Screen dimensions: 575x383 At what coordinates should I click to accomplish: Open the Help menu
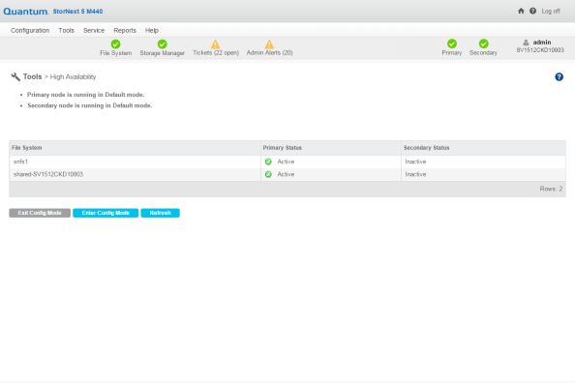click(x=151, y=30)
